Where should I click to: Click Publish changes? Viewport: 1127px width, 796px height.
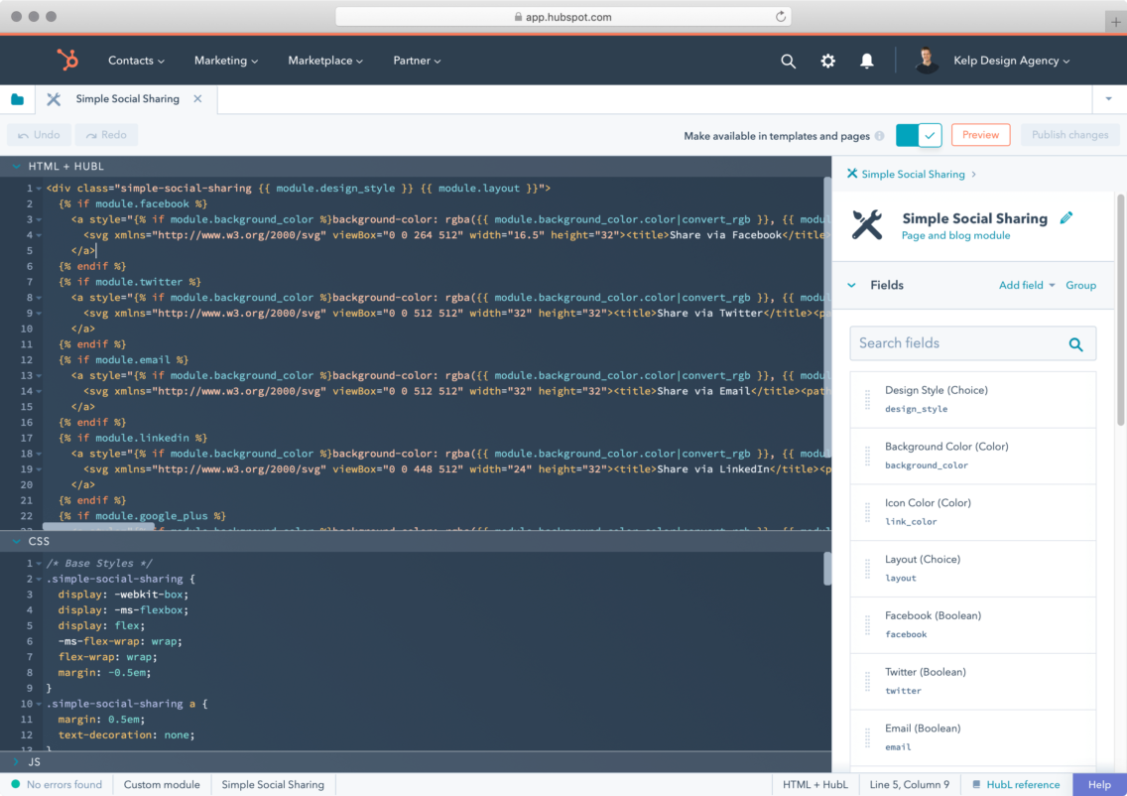point(1070,134)
